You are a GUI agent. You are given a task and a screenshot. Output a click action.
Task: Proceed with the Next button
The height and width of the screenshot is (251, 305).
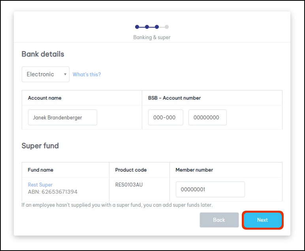263,220
